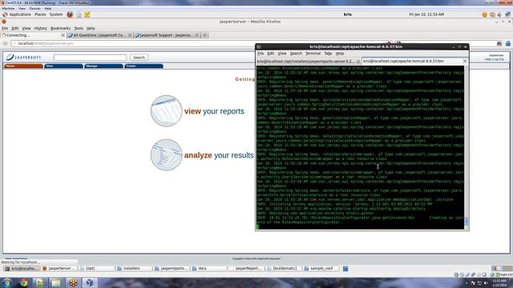This screenshot has width=513, height=288.
Task: Click the volume icon in GNOME top panel
Action: [x=499, y=14]
